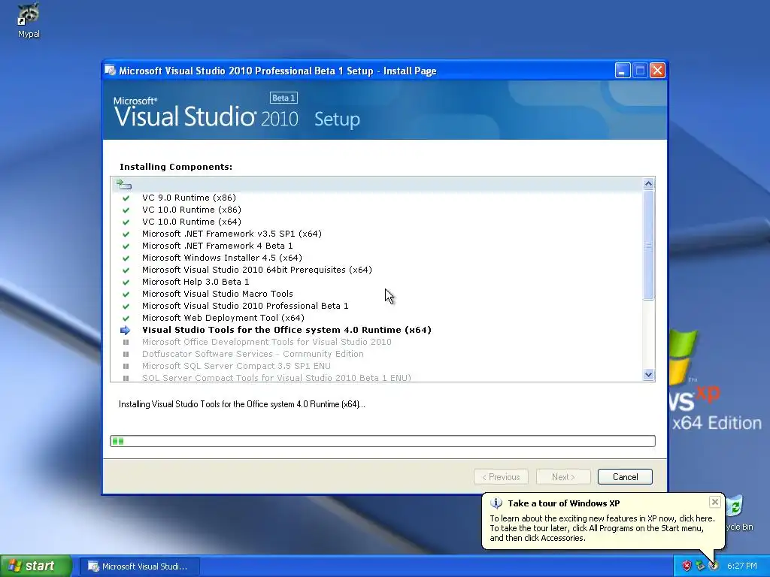Screen dimensions: 770x577
Task: Click the 'Take a tour of Windows XP' balloon title
Action: click(564, 503)
